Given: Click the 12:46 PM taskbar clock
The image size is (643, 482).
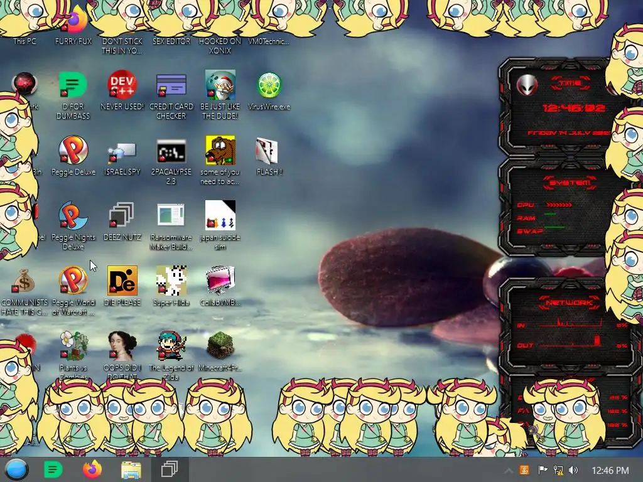Looking at the screenshot, I should tap(610, 471).
